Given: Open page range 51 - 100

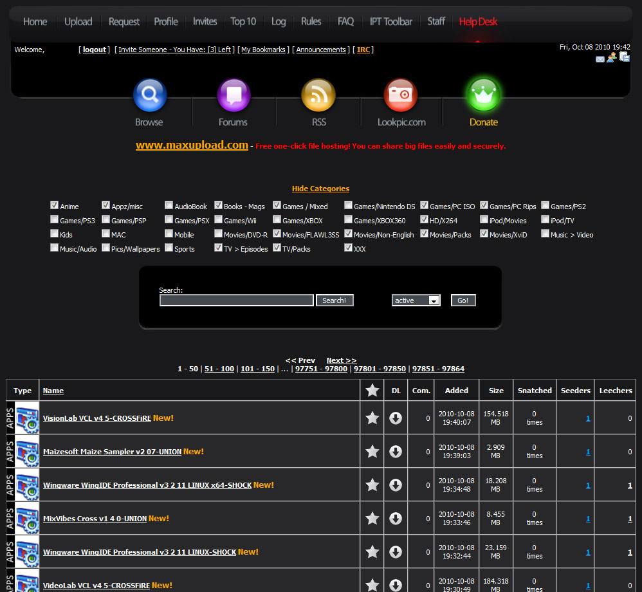Looking at the screenshot, I should pyautogui.click(x=219, y=369).
